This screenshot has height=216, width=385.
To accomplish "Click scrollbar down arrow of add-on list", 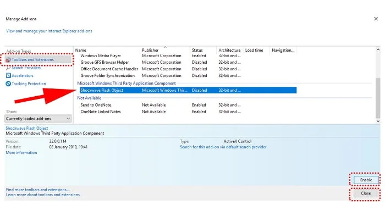I will (x=378, y=121).
